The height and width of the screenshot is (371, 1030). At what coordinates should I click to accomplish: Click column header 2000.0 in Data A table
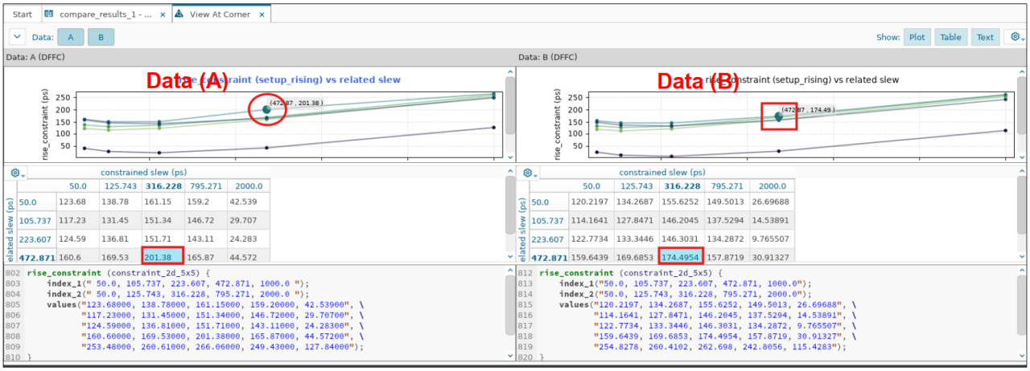(249, 185)
